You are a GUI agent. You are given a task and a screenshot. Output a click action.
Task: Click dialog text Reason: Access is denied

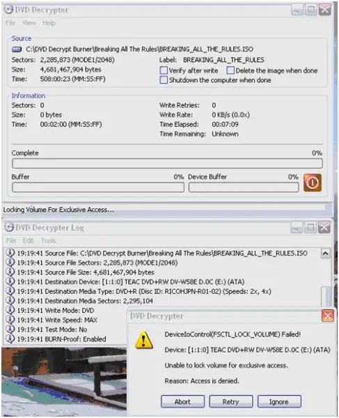[202, 381]
